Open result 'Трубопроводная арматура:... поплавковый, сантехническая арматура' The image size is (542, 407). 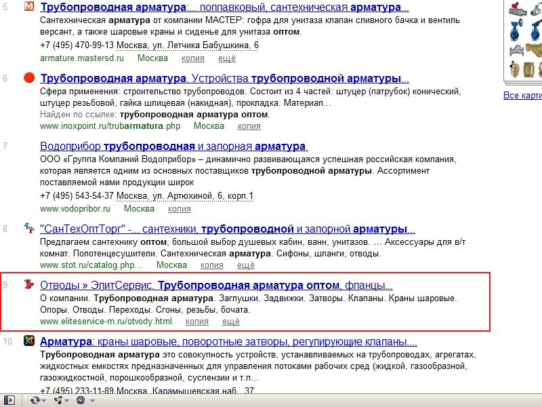tap(224, 7)
